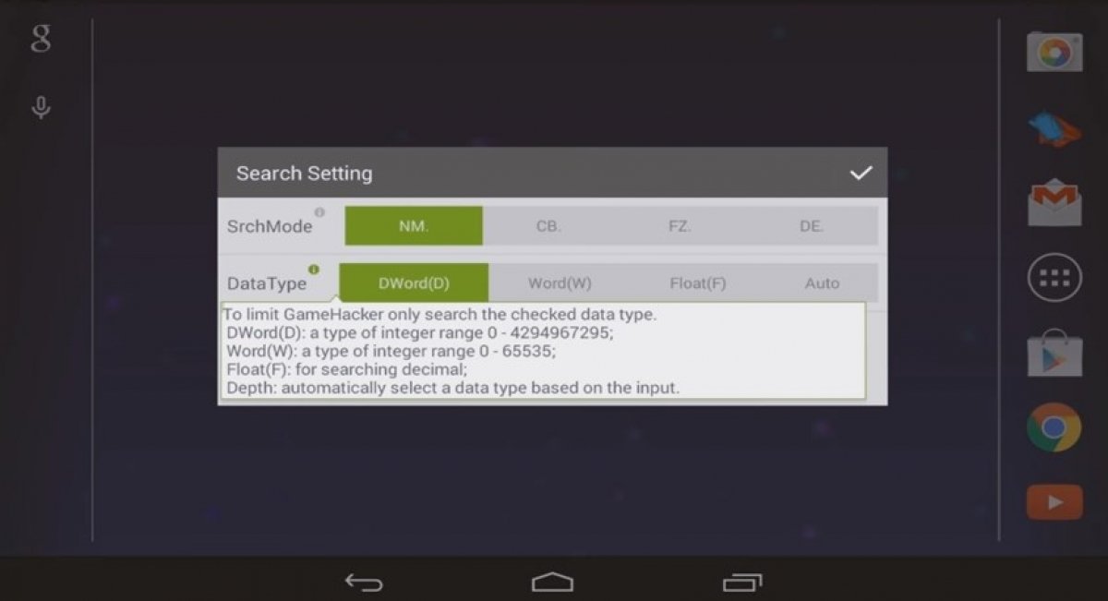1108x601 pixels.
Task: Click the DataType label
Action: 267,283
